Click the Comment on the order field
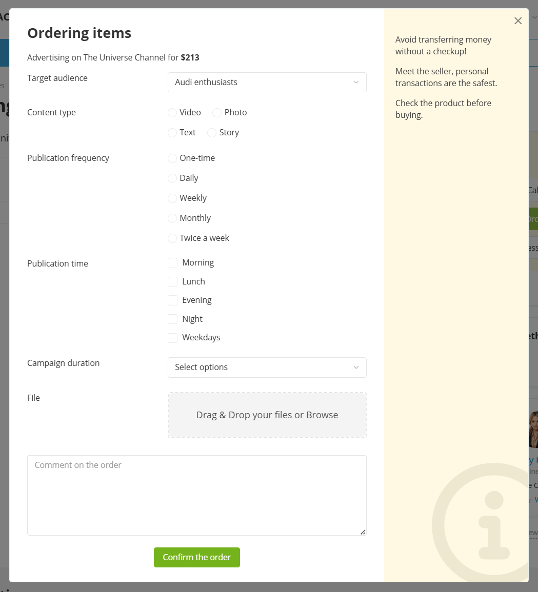This screenshot has height=592, width=538. pyautogui.click(x=196, y=495)
